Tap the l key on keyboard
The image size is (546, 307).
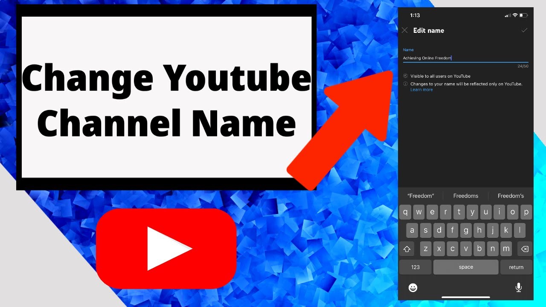pos(520,230)
